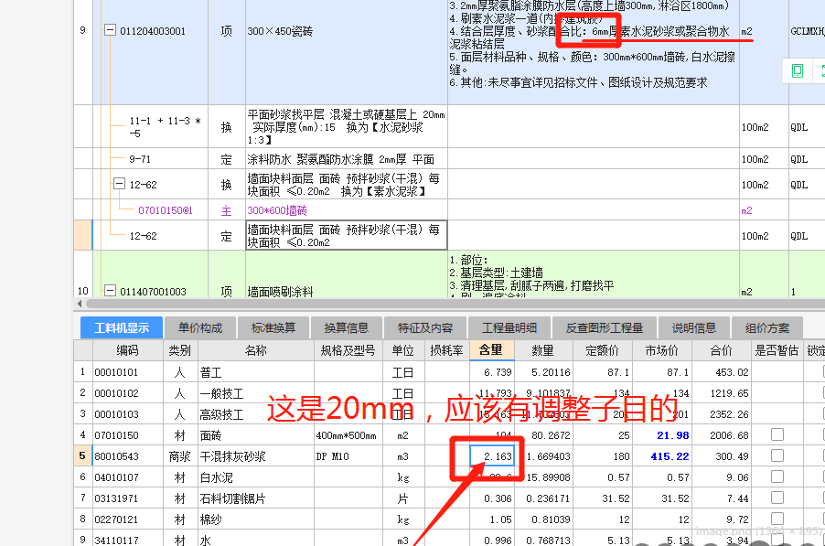Click the horizontal scrollbar left arrow
This screenshot has width=825, height=546.
click(x=80, y=304)
